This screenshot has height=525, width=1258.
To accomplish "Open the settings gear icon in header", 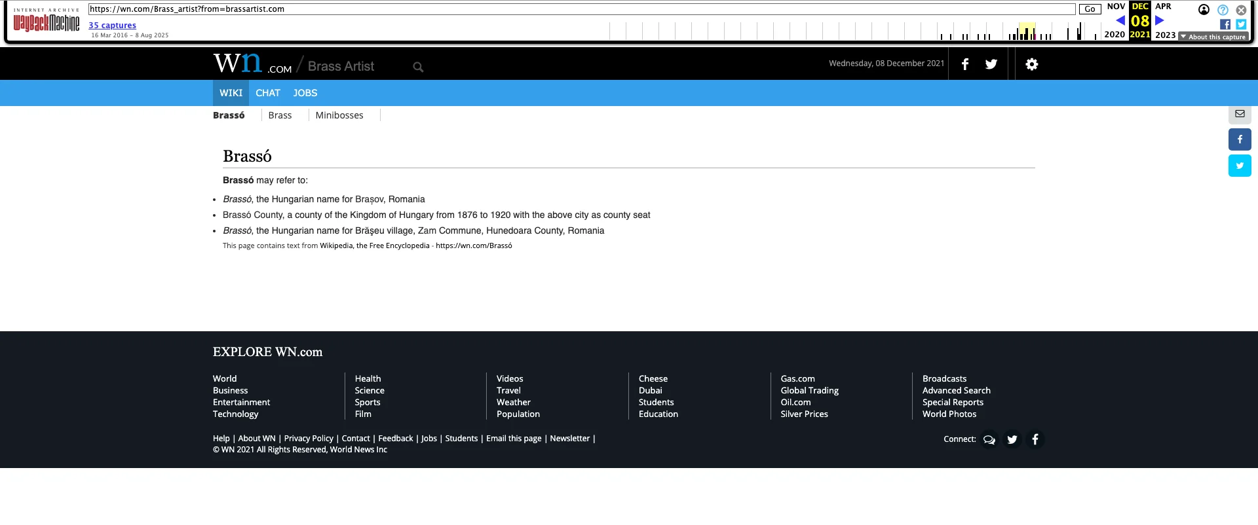I will click(1031, 64).
